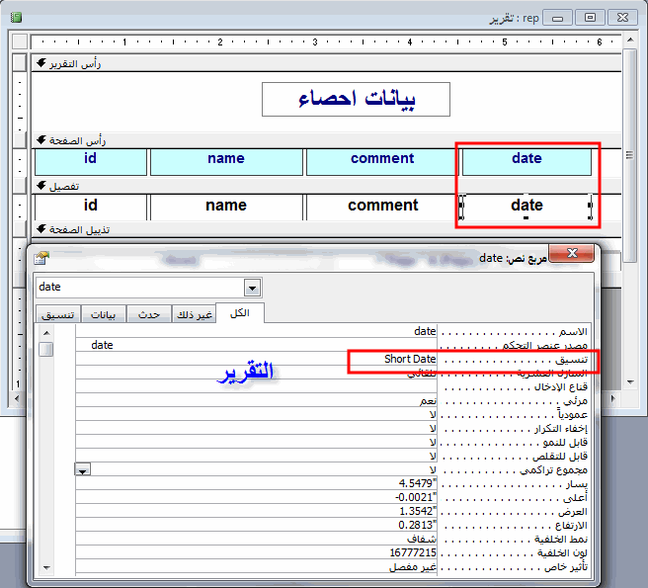This screenshot has width=648, height=588.
Task: Select the بيانات احصاء title label
Action: pyautogui.click(x=356, y=99)
